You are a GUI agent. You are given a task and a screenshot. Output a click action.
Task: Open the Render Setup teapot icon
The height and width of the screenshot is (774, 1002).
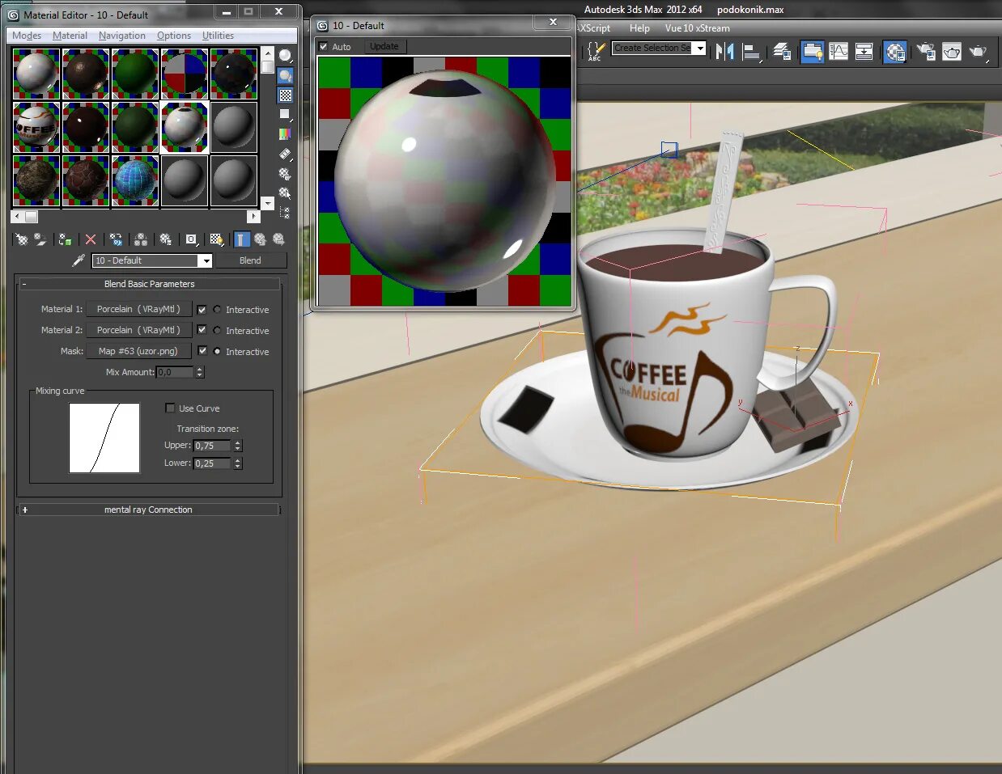click(926, 52)
